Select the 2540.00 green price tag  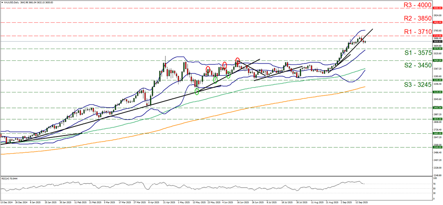[x=437, y=147]
